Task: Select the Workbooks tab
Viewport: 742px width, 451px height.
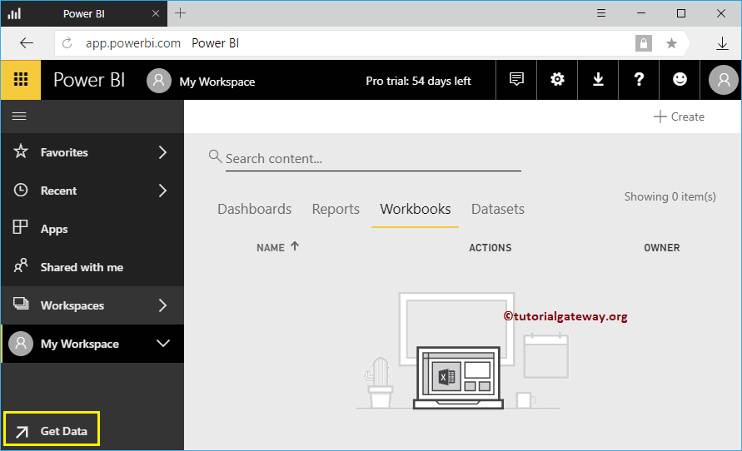Action: tap(415, 209)
